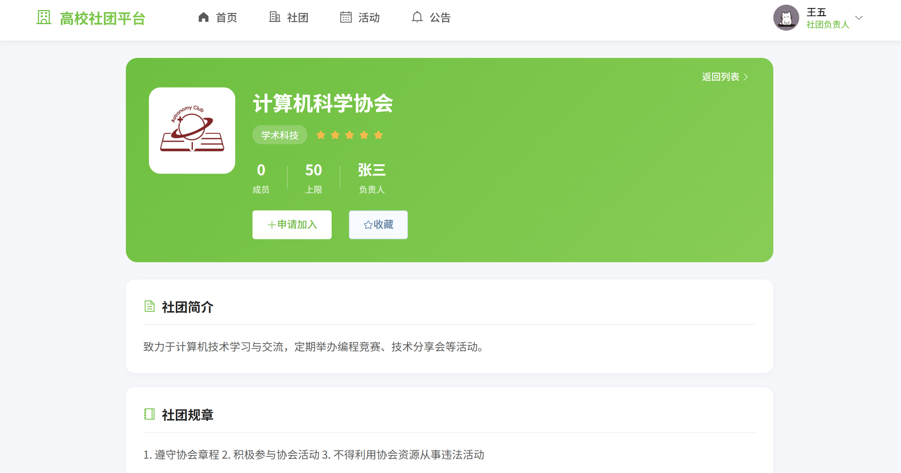Image resolution: width=901 pixels, height=473 pixels.
Task: Click the platform building logo icon
Action: click(x=44, y=17)
